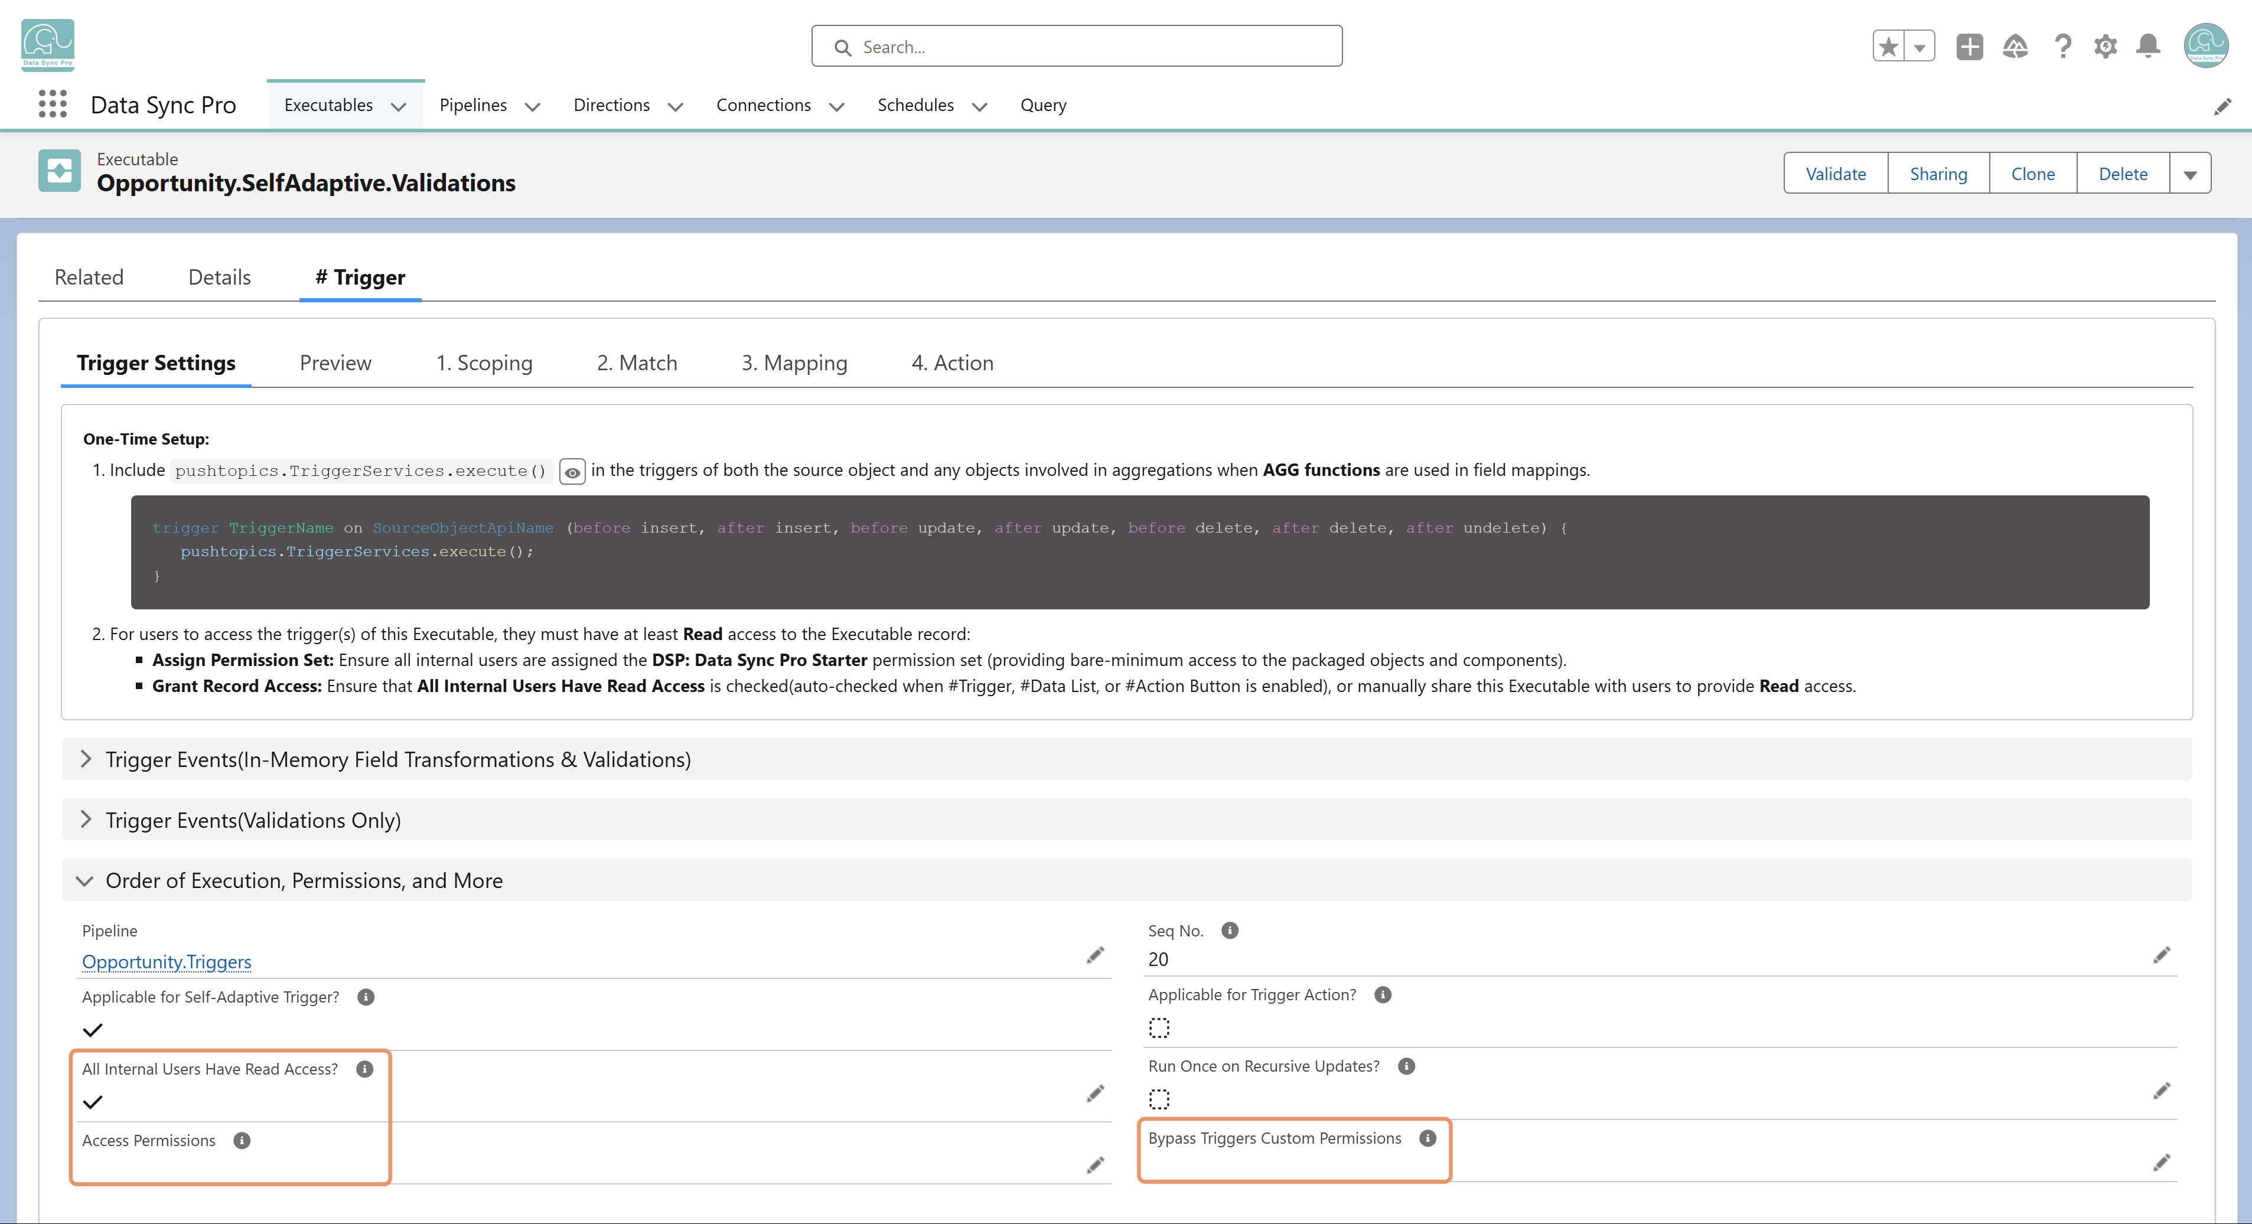Open the 2. Match sub-tab

[x=637, y=363]
